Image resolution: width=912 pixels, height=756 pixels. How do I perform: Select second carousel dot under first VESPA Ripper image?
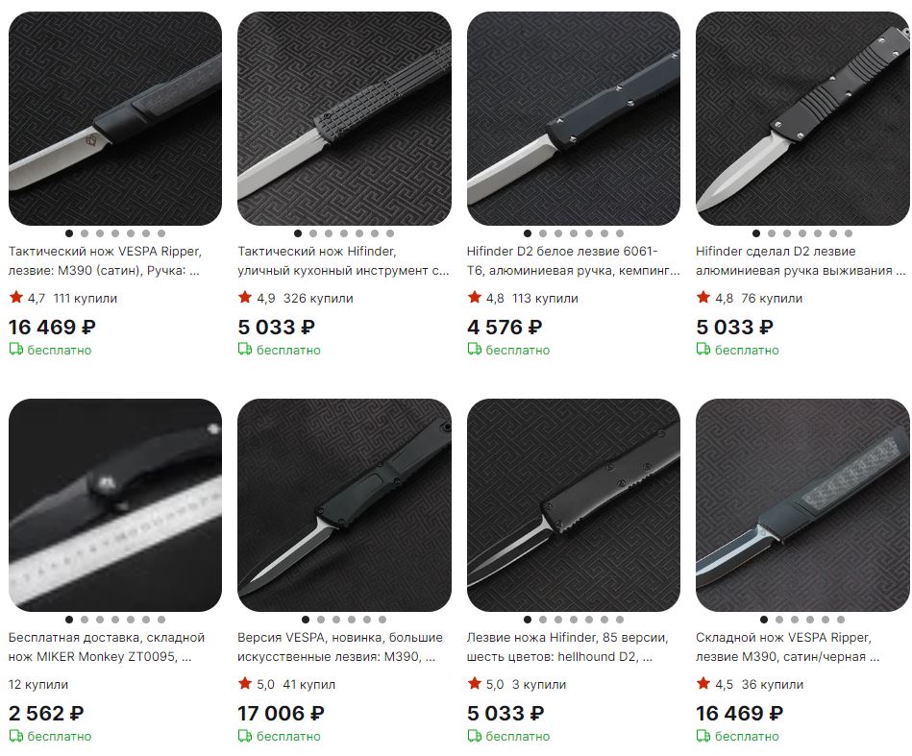coord(85,233)
